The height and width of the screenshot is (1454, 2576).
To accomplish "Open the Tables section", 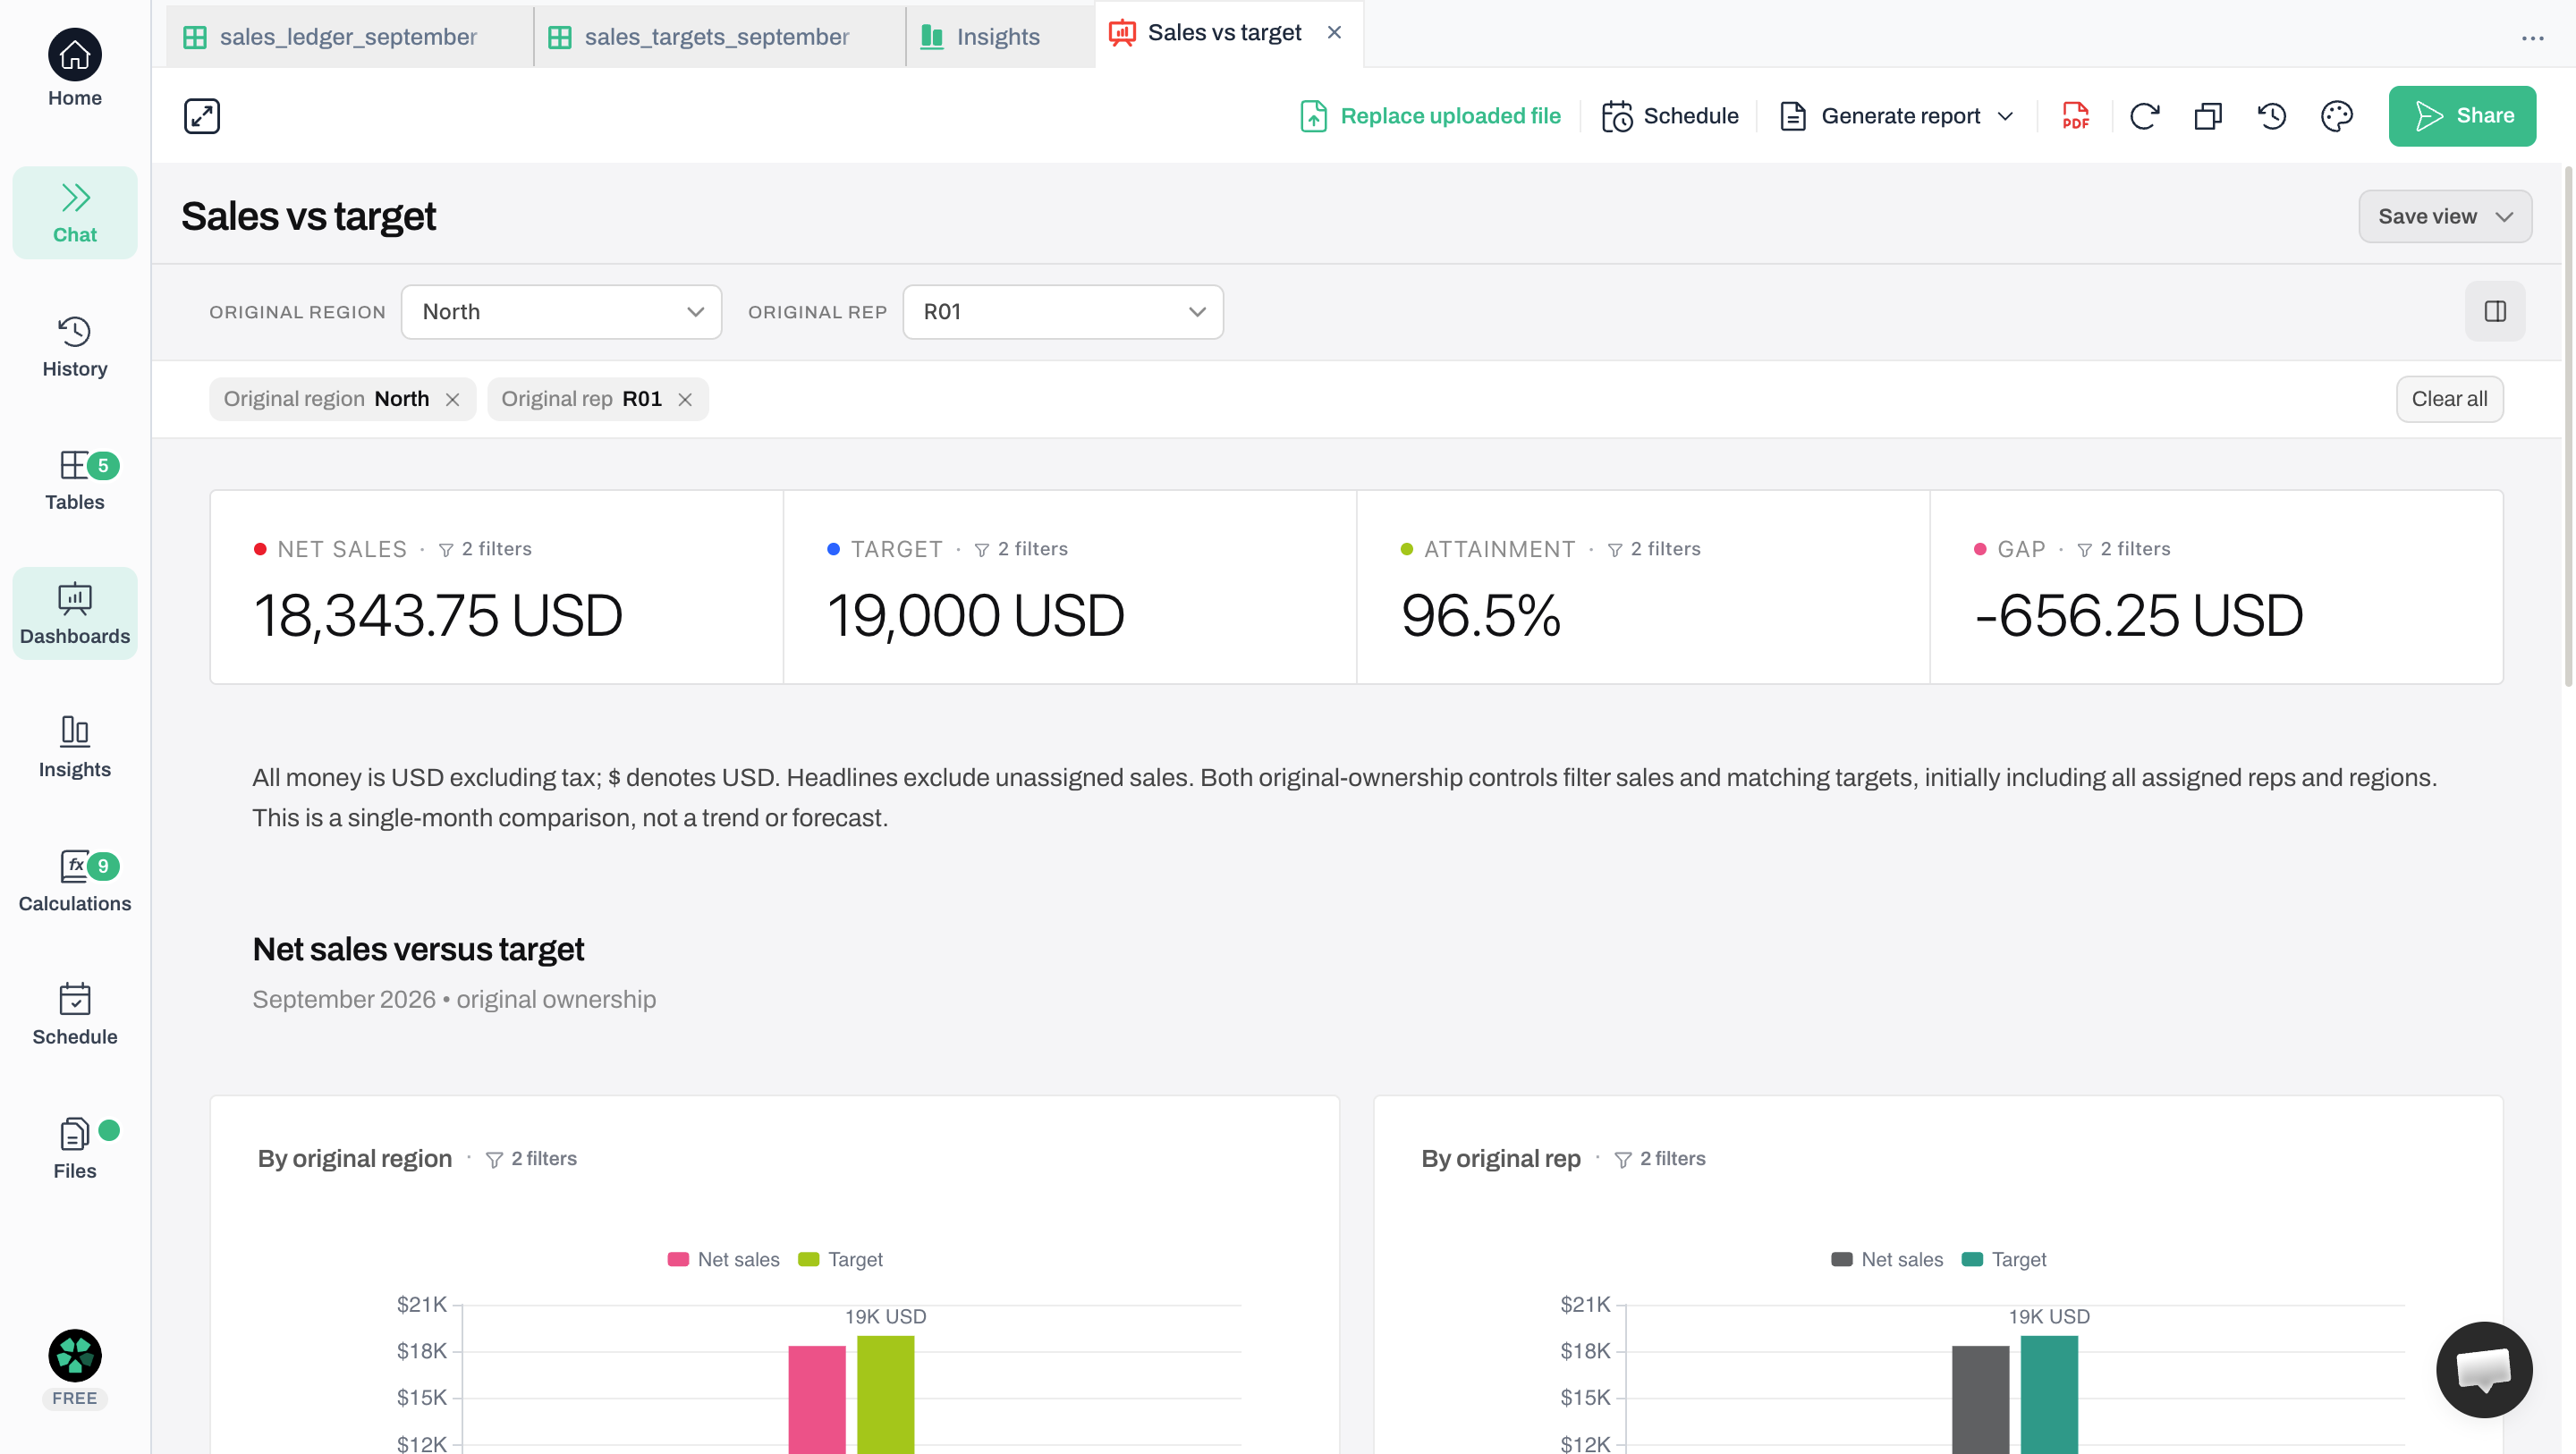I will coord(75,480).
